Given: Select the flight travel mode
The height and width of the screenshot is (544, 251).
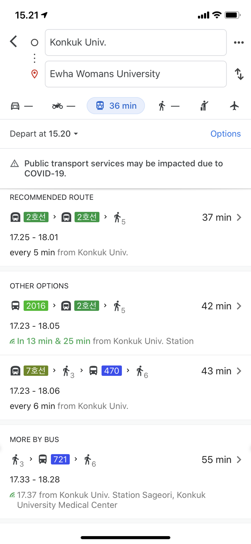Looking at the screenshot, I should pyautogui.click(x=234, y=106).
